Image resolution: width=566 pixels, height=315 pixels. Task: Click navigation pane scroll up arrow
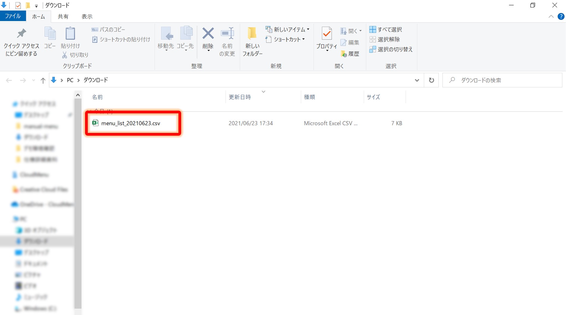78,95
